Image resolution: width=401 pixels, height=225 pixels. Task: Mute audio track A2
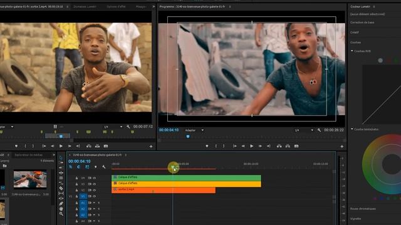[x=94, y=209]
